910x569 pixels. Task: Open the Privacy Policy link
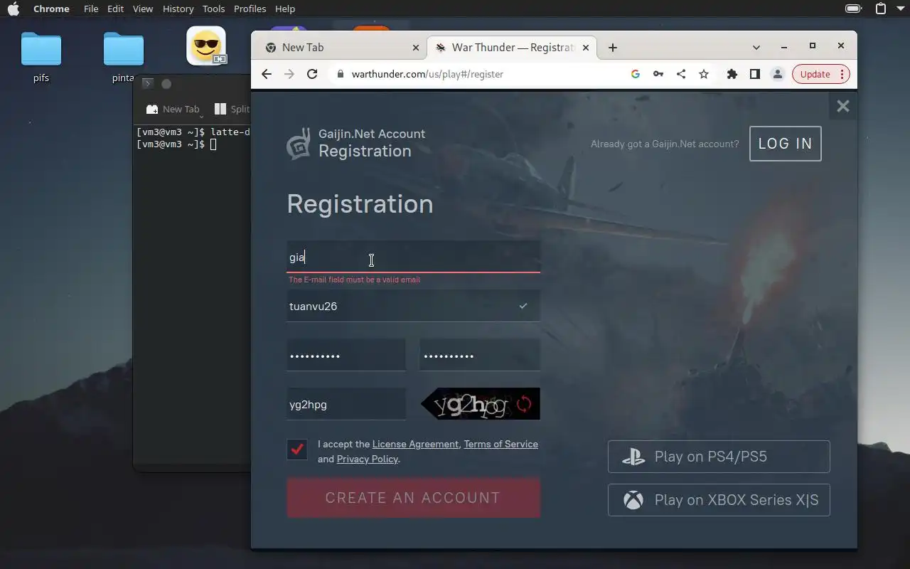(x=368, y=459)
